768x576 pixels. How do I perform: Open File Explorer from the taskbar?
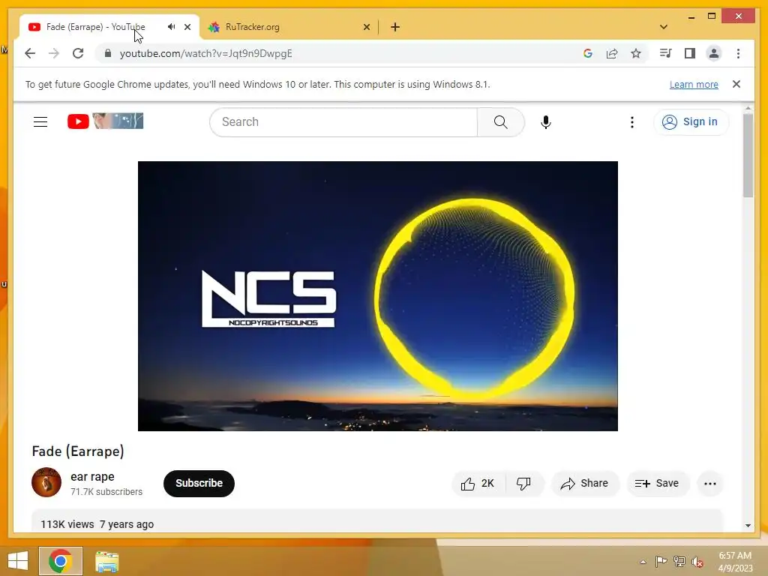[x=106, y=562]
